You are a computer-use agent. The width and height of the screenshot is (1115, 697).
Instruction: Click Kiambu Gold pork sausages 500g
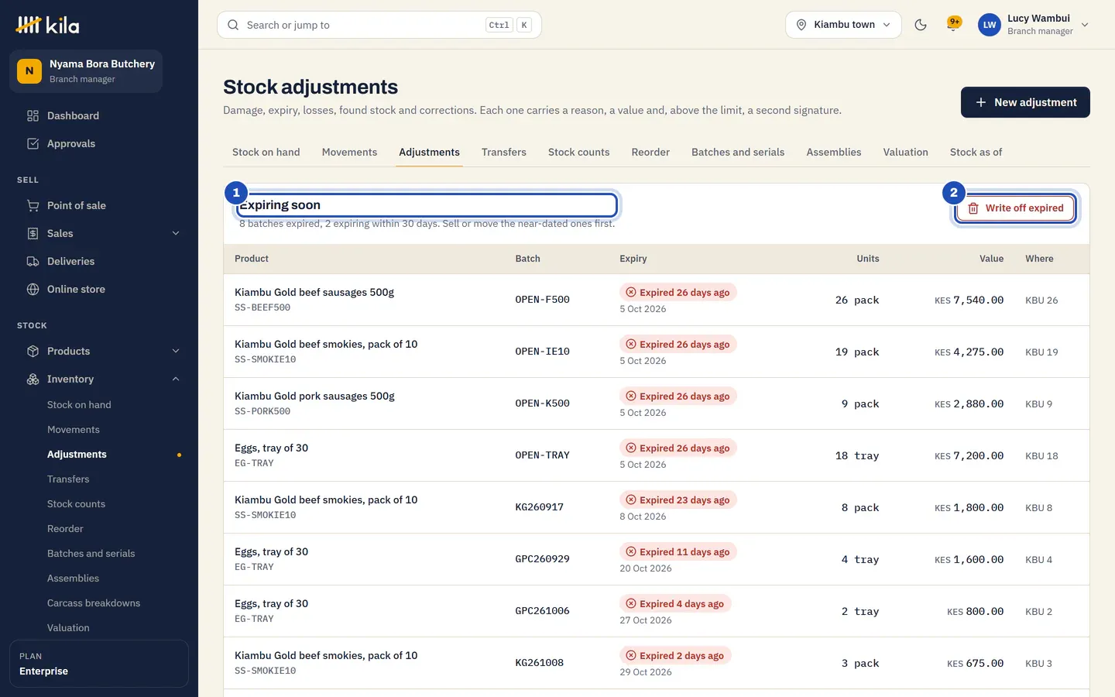pyautogui.click(x=314, y=396)
